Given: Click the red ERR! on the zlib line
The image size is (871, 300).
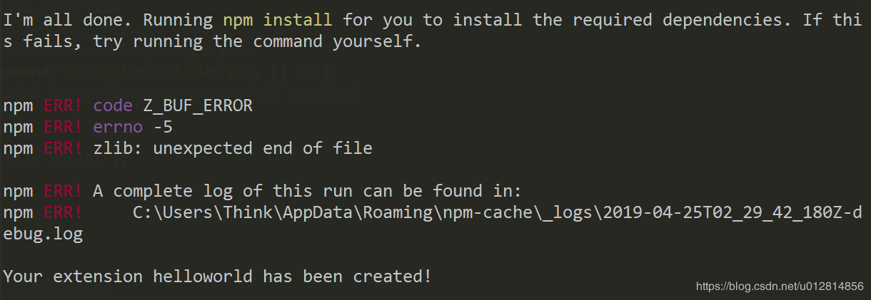Looking at the screenshot, I should click(63, 148).
